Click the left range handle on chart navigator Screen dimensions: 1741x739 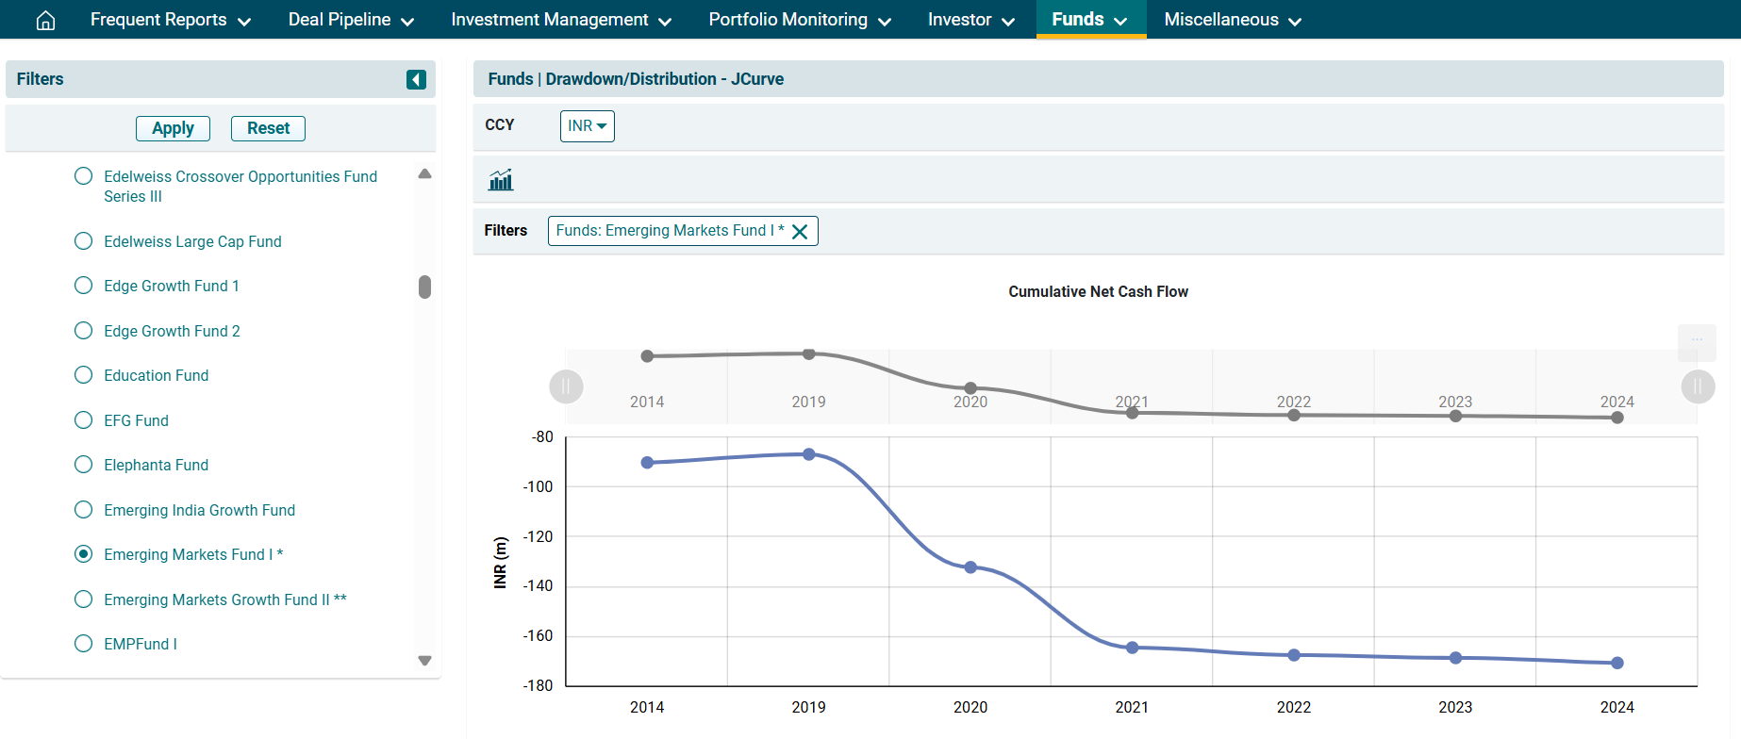click(566, 386)
